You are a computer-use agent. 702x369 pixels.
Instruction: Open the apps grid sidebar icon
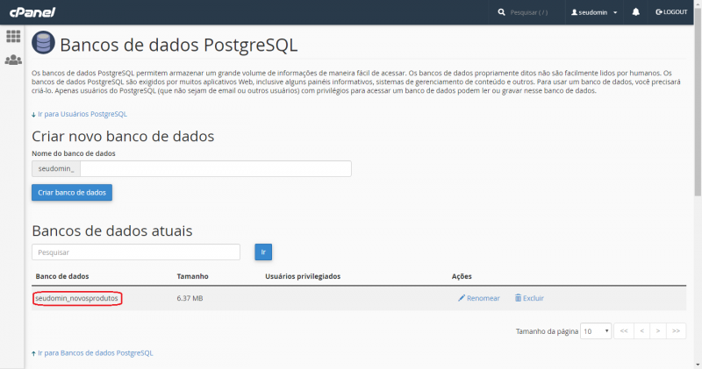(x=13, y=36)
